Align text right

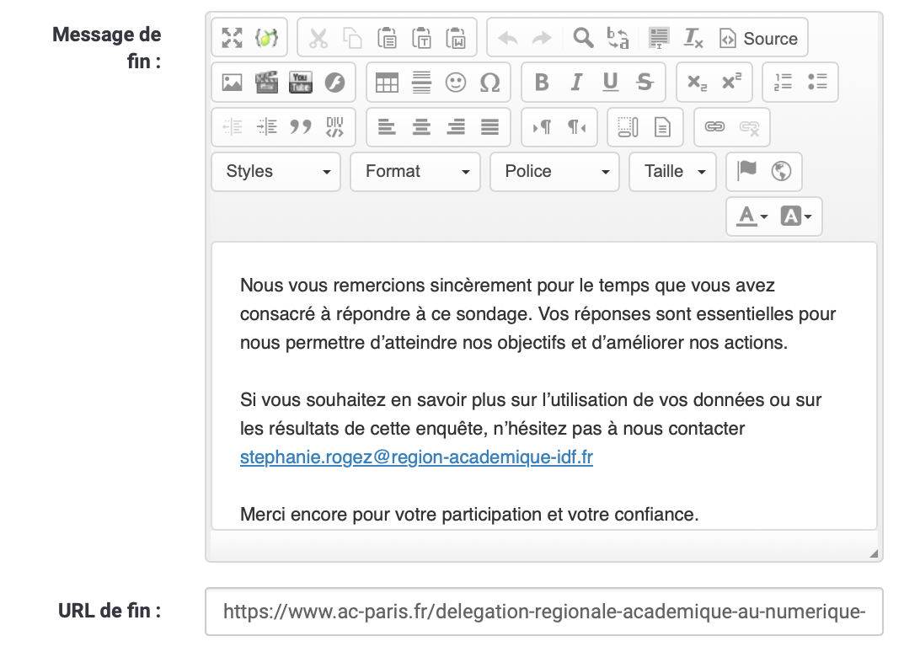point(456,126)
